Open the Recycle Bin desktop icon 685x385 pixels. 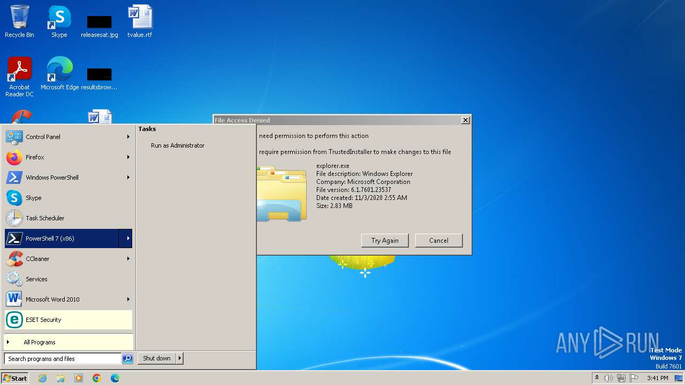(19, 21)
